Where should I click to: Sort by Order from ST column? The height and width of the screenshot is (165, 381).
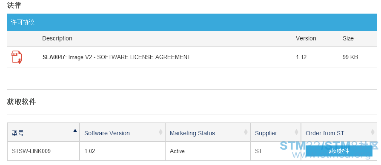(339, 132)
